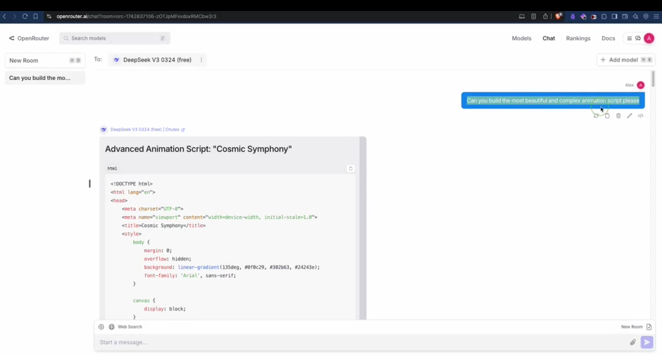The image size is (662, 356).
Task: Click the '<title>Cosmic Symphony</title>' line
Action: pyautogui.click(x=163, y=226)
